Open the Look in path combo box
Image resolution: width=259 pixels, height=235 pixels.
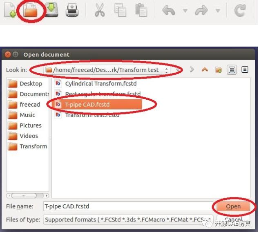pyautogui.click(x=107, y=70)
